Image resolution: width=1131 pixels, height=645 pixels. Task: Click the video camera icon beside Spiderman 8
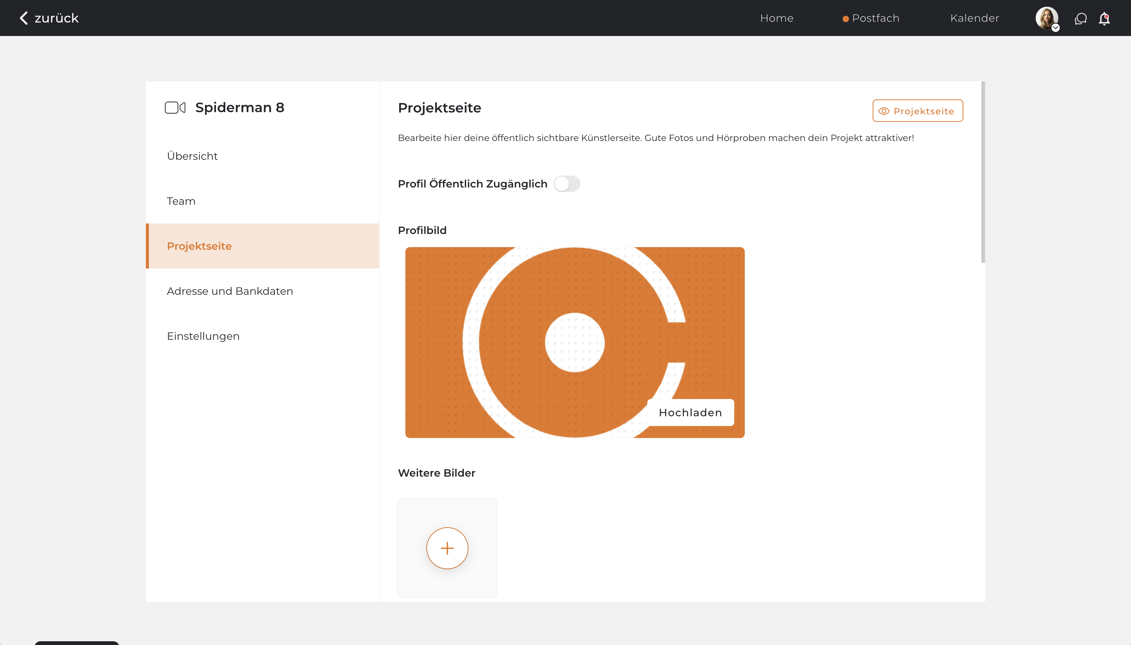(175, 108)
